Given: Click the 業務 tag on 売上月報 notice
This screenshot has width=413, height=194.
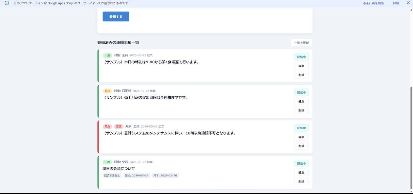Looking at the screenshot, I should [107, 91].
